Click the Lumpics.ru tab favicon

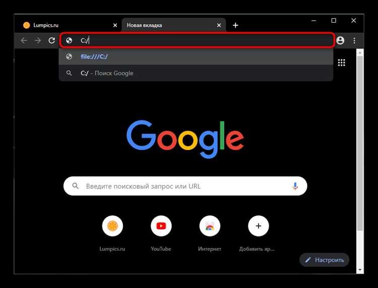27,25
